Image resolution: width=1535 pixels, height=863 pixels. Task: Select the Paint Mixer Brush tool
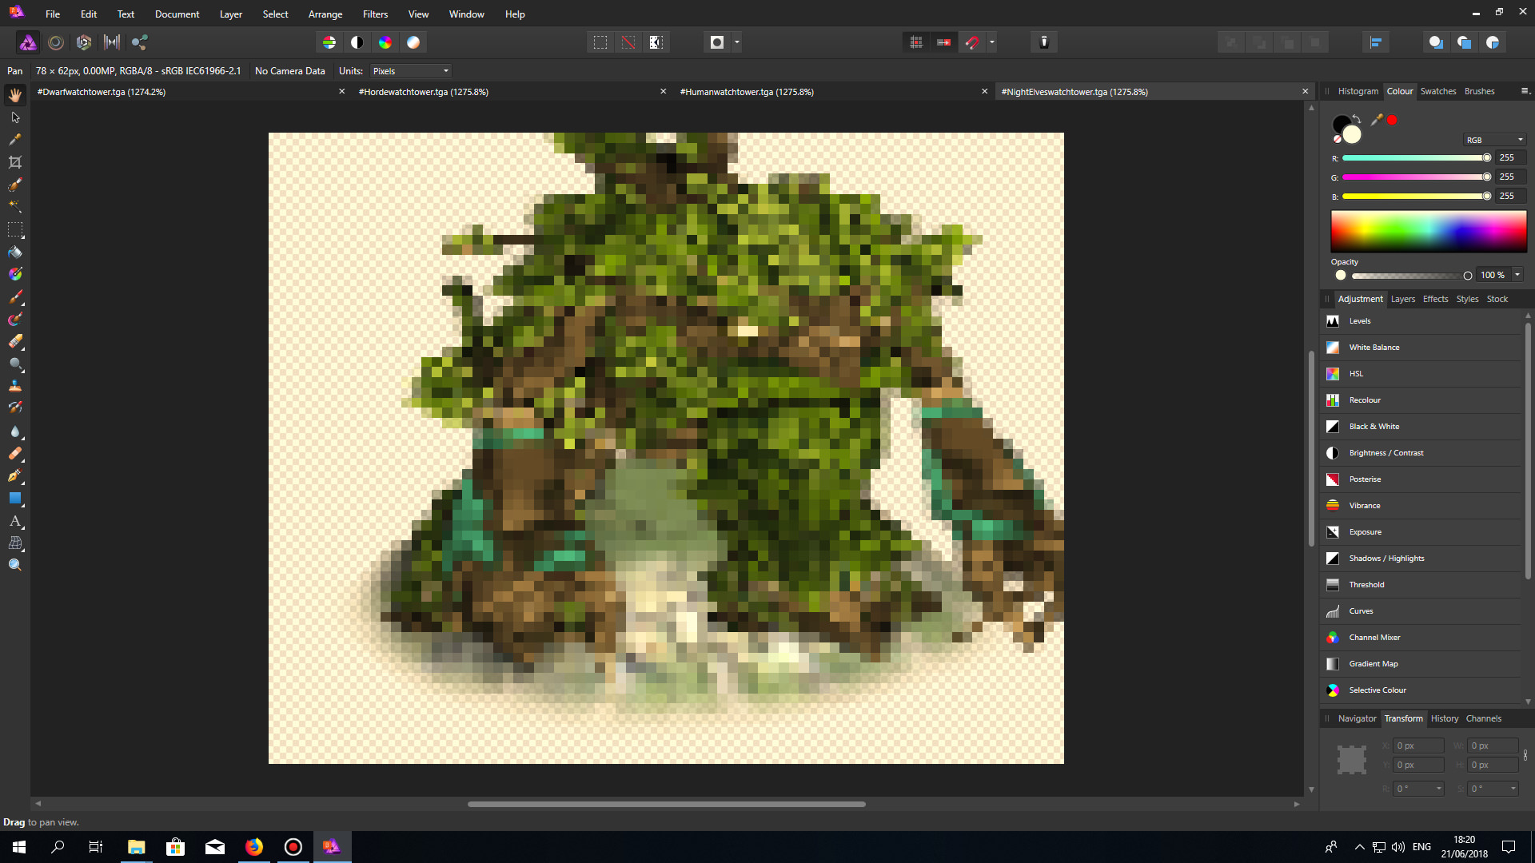(x=15, y=320)
